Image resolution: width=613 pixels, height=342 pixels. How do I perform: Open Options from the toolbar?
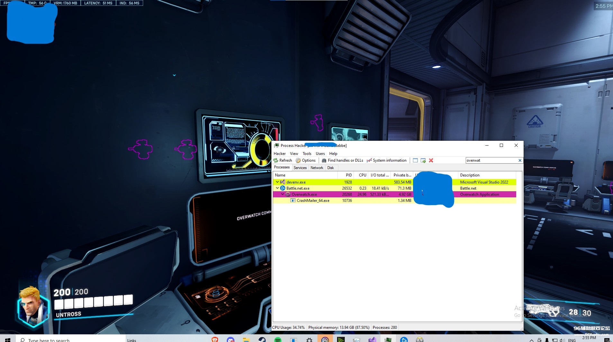point(306,160)
